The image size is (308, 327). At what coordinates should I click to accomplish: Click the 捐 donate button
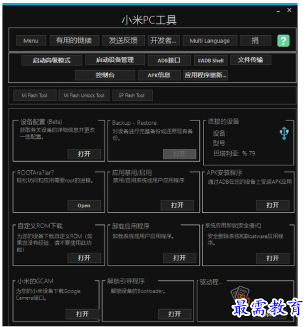pos(255,40)
